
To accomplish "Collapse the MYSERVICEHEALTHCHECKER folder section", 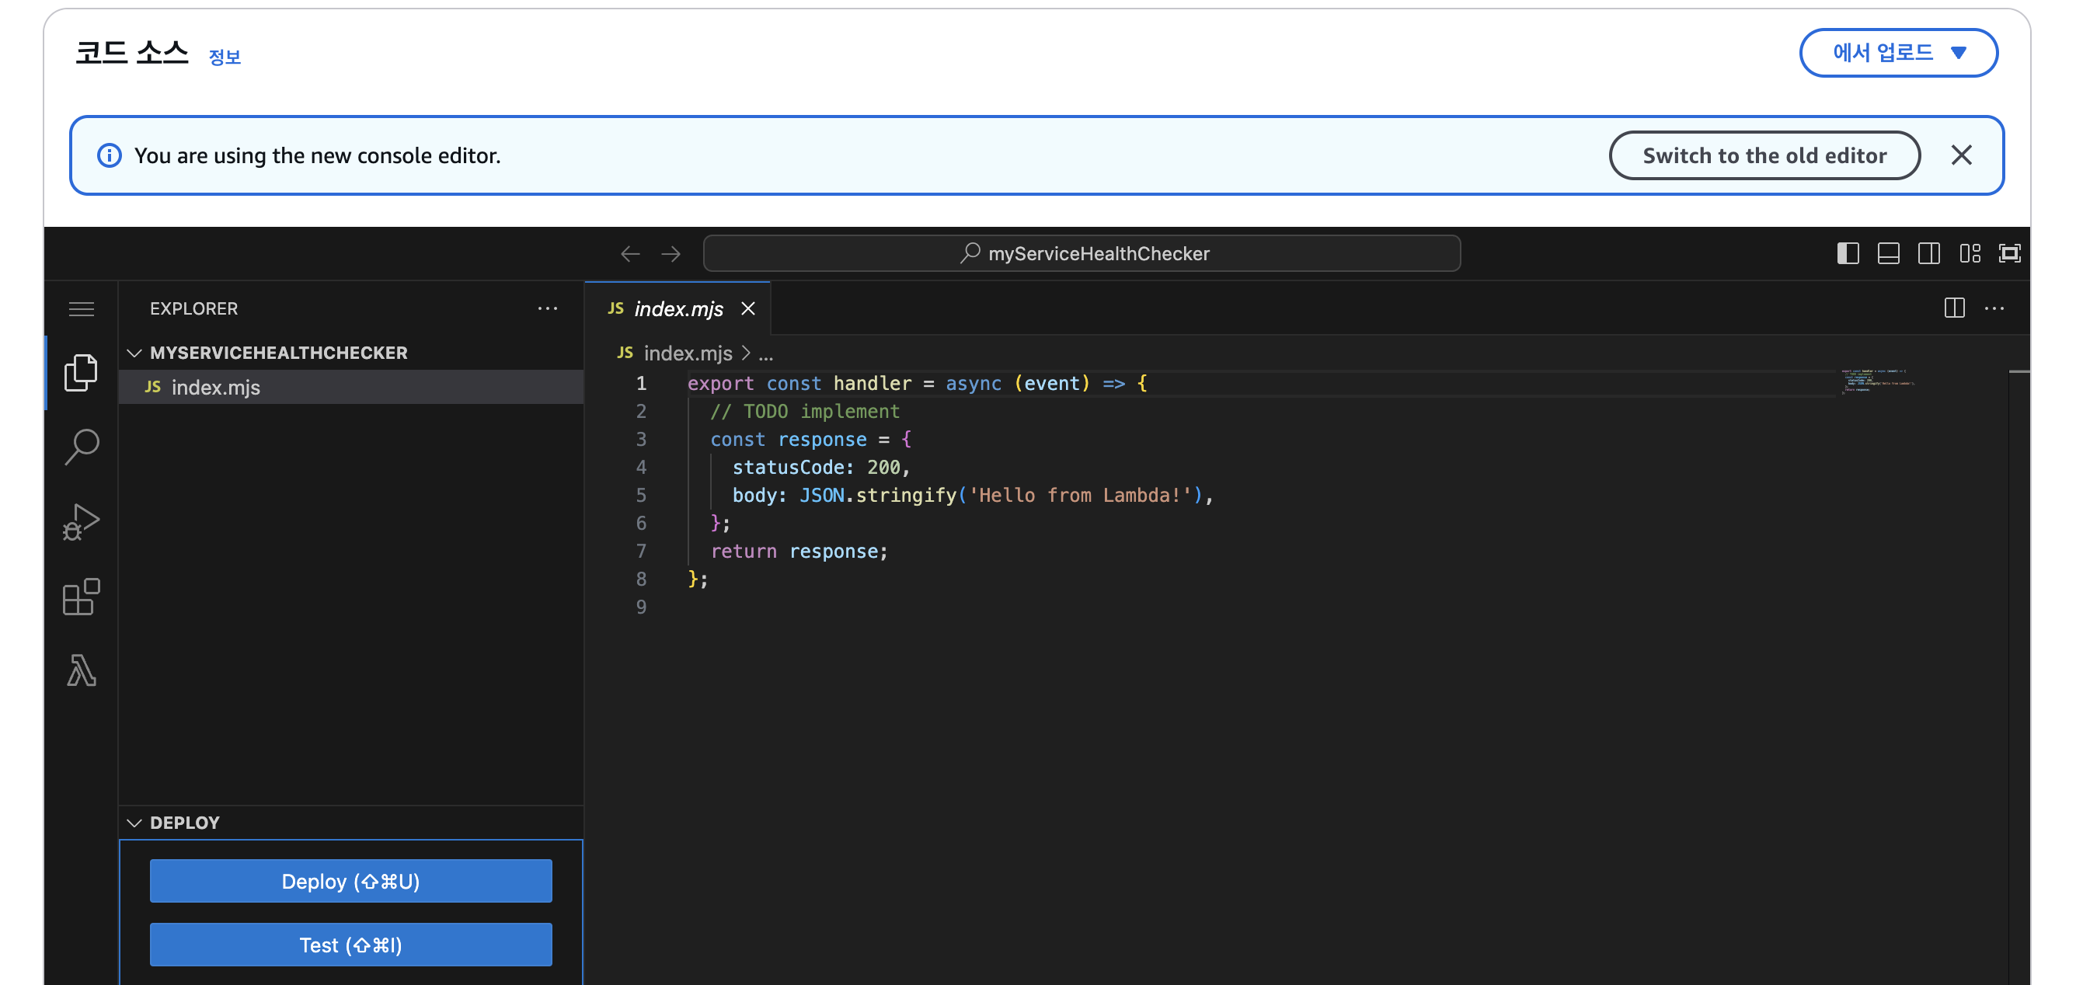I will (134, 353).
